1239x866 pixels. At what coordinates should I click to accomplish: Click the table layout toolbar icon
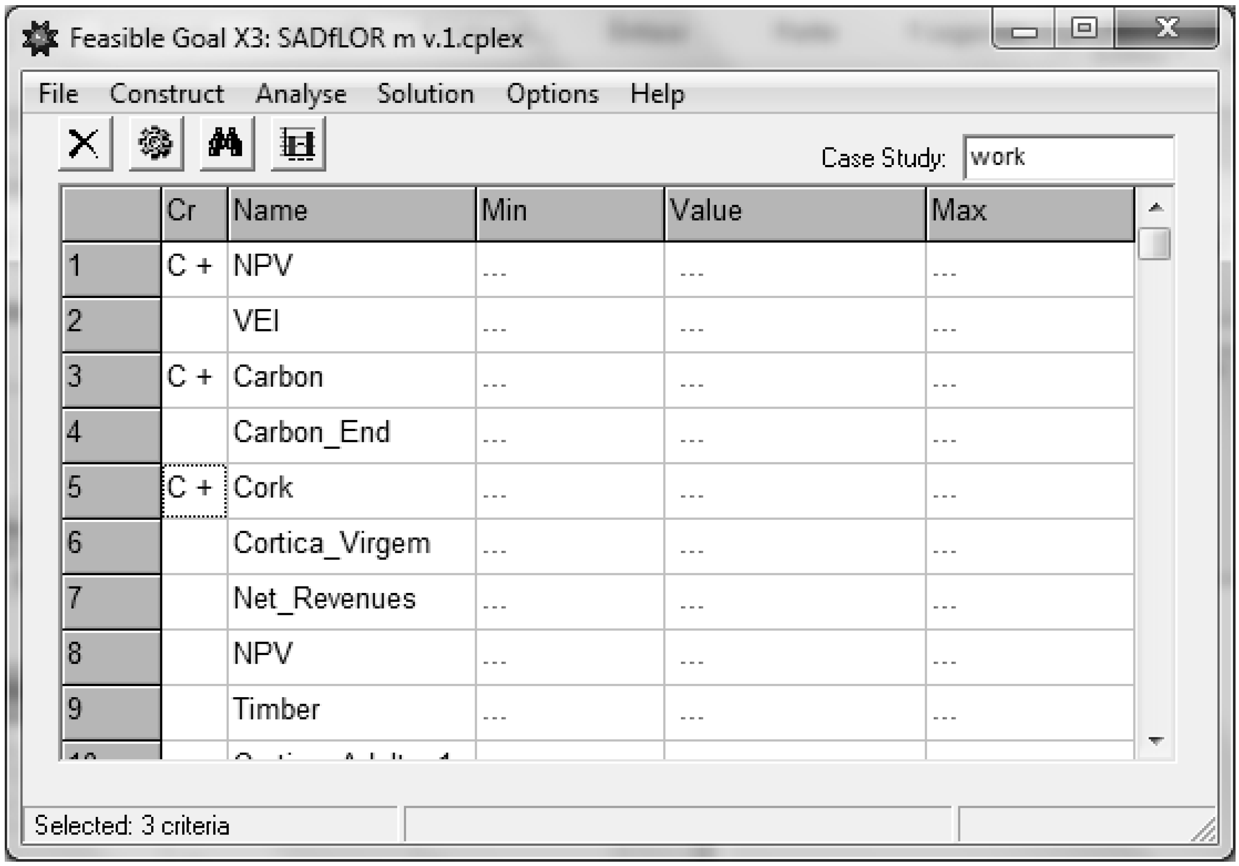(298, 143)
